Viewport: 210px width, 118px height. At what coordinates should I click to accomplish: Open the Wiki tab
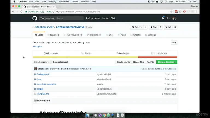pos(110,35)
